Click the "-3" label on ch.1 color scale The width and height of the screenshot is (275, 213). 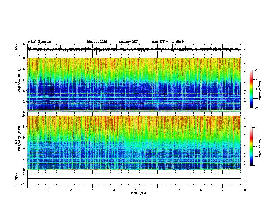click(x=256, y=70)
